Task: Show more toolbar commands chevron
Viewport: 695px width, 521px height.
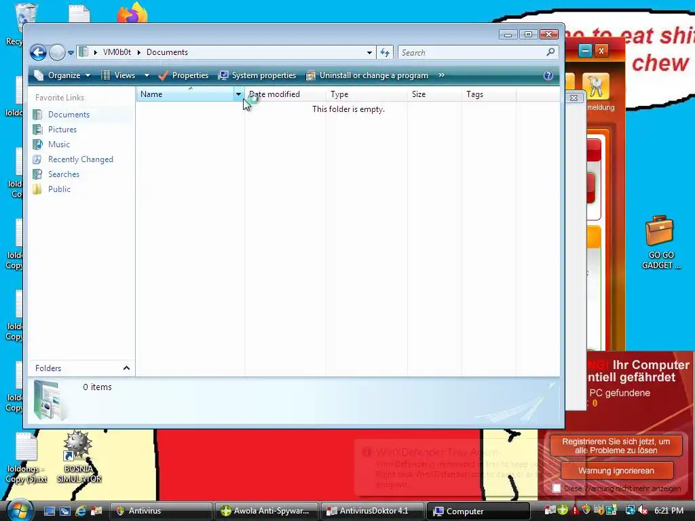Action: tap(441, 75)
